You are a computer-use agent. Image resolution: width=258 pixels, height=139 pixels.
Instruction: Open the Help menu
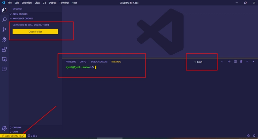(74, 3)
